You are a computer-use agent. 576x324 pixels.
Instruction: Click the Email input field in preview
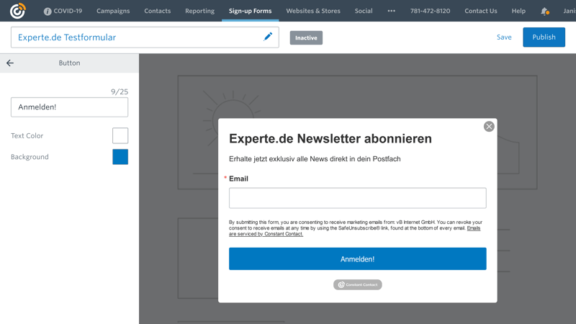pyautogui.click(x=357, y=198)
